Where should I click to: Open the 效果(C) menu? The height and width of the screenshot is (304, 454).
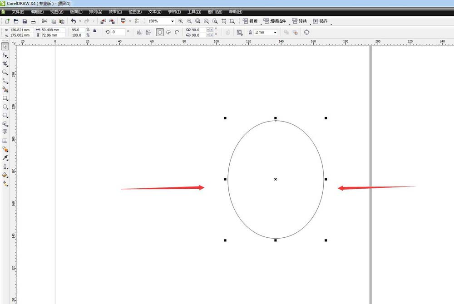coord(116,12)
